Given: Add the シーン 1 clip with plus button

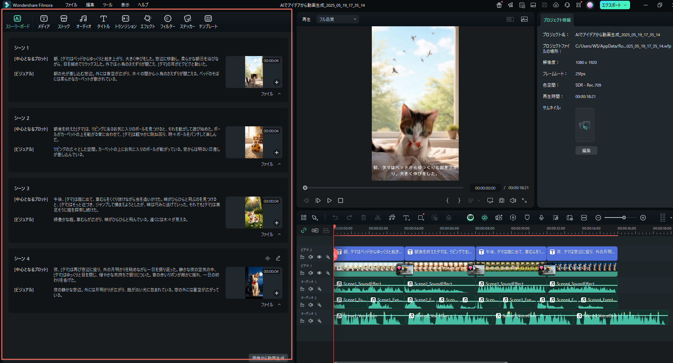Looking at the screenshot, I should pyautogui.click(x=277, y=82).
